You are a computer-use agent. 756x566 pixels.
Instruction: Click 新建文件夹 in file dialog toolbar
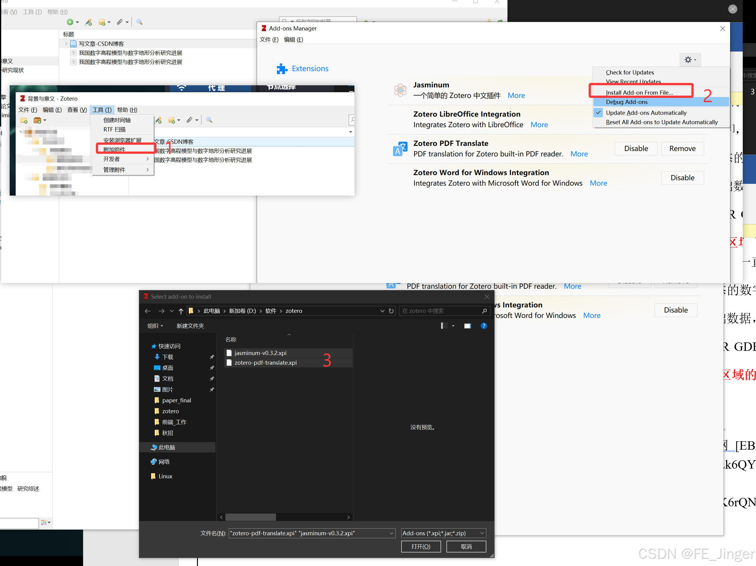pos(190,326)
